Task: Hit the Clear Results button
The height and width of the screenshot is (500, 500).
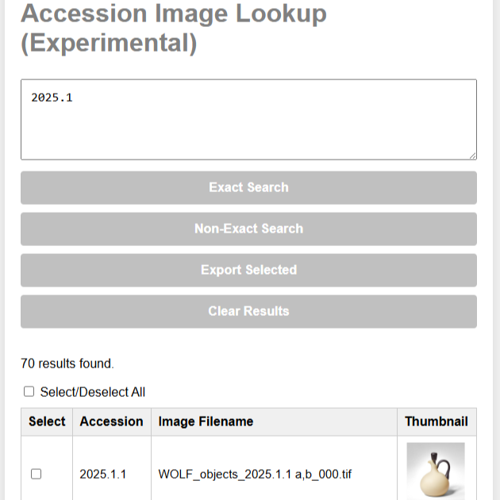Action: [x=248, y=312]
